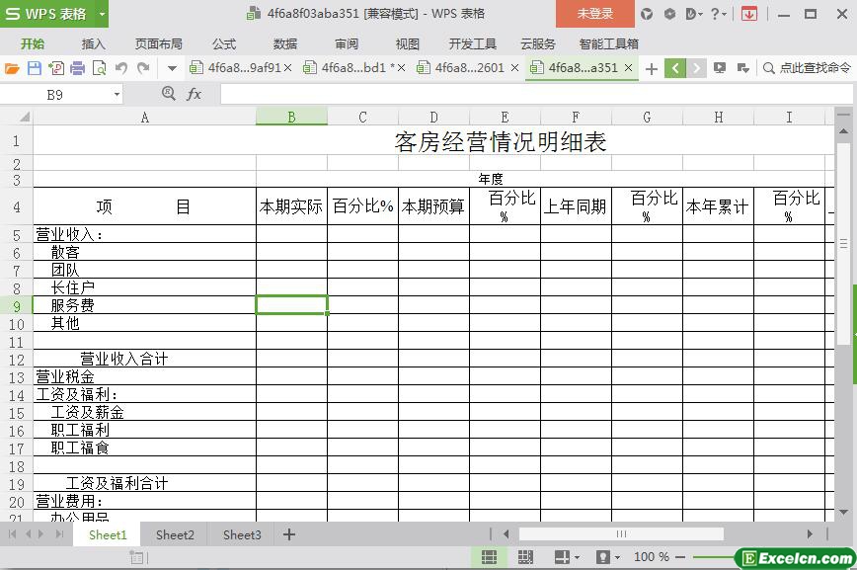
Task: Redo the last undone action
Action: pos(143,68)
